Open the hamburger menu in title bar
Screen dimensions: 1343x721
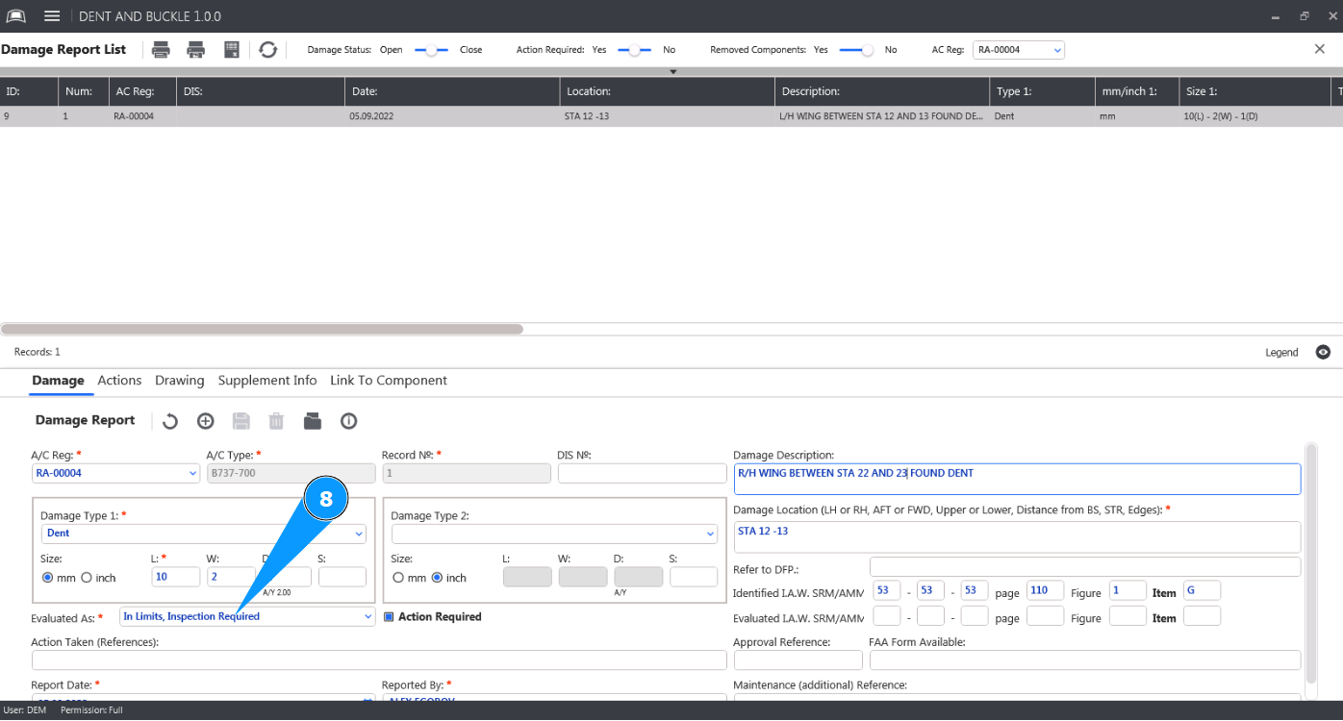pyautogui.click(x=52, y=16)
